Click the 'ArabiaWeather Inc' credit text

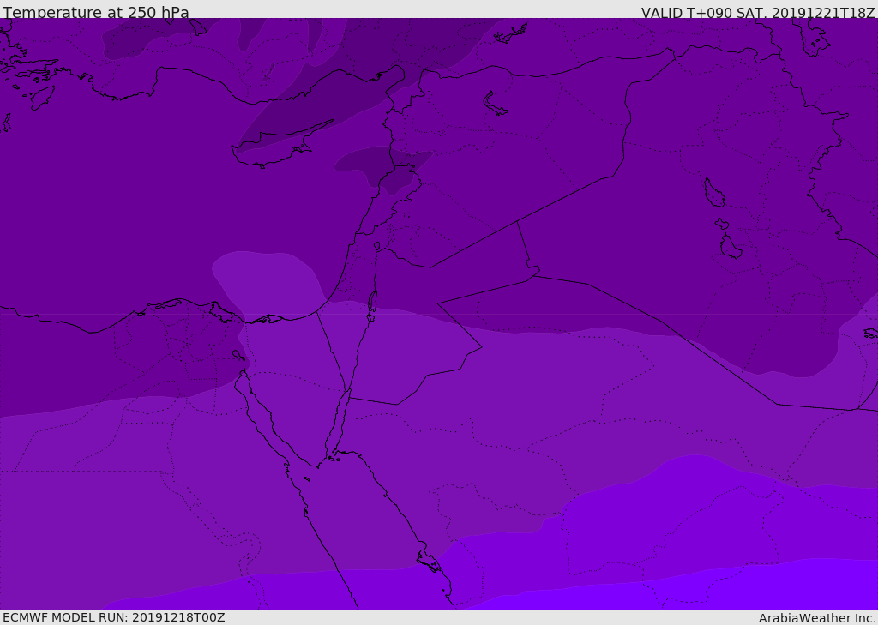817,618
